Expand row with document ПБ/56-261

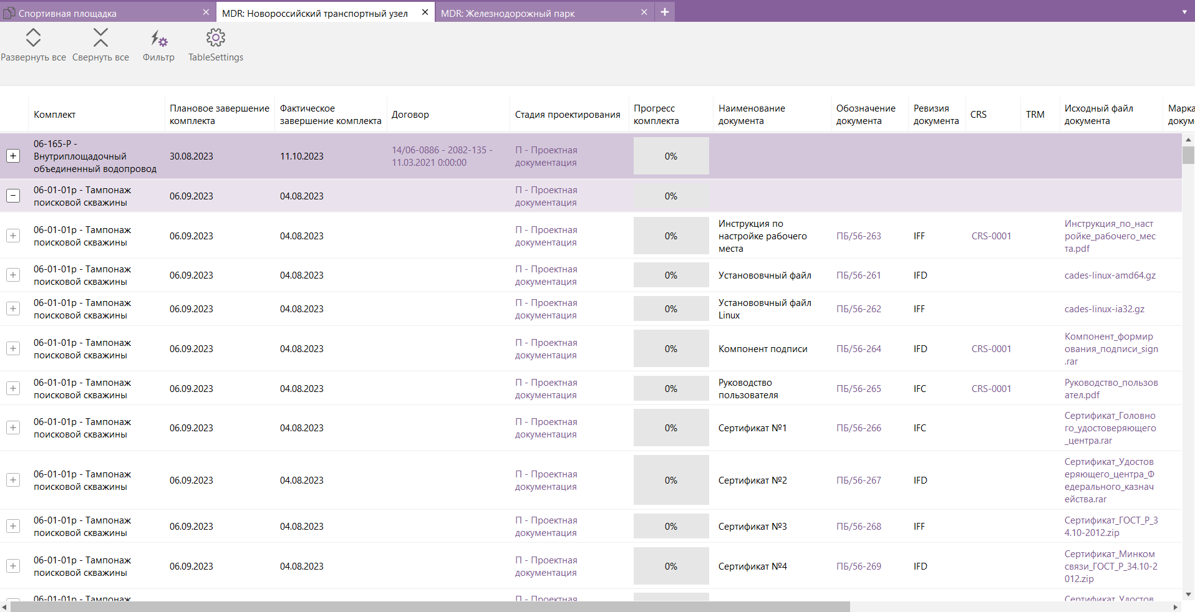[x=13, y=275]
